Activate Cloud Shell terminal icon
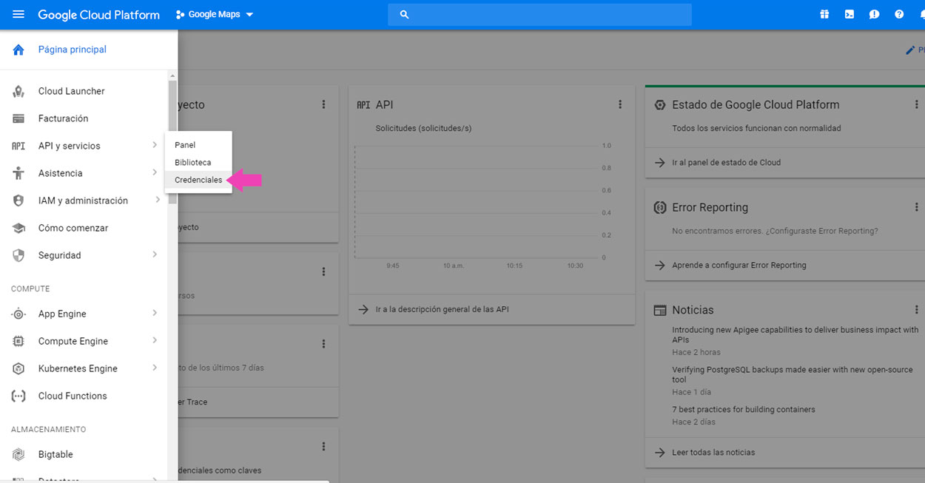This screenshot has height=483, width=925. [850, 15]
